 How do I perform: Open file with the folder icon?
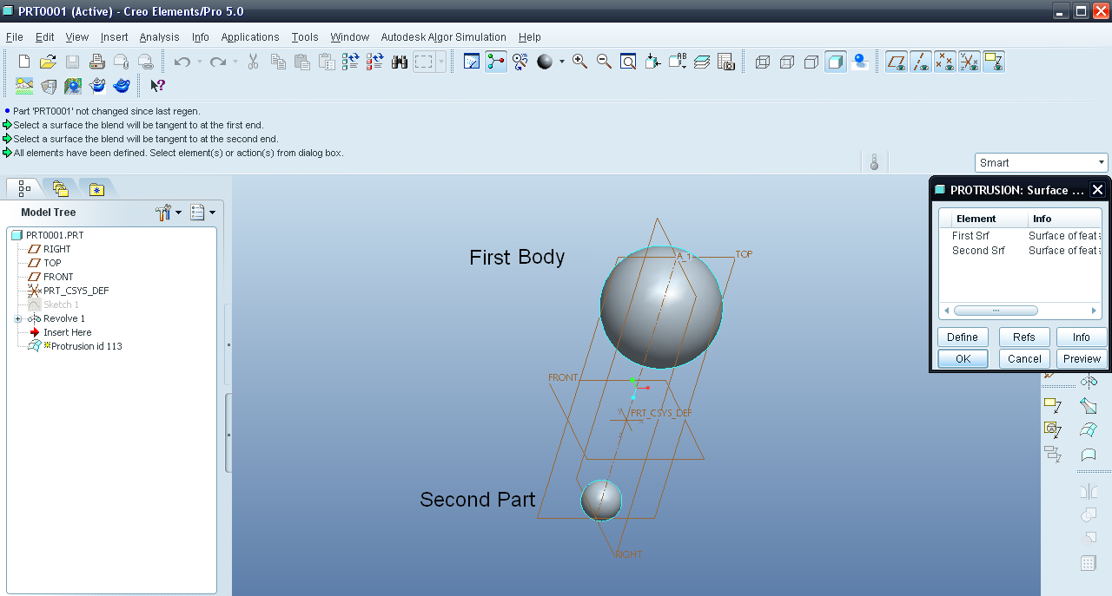(49, 62)
